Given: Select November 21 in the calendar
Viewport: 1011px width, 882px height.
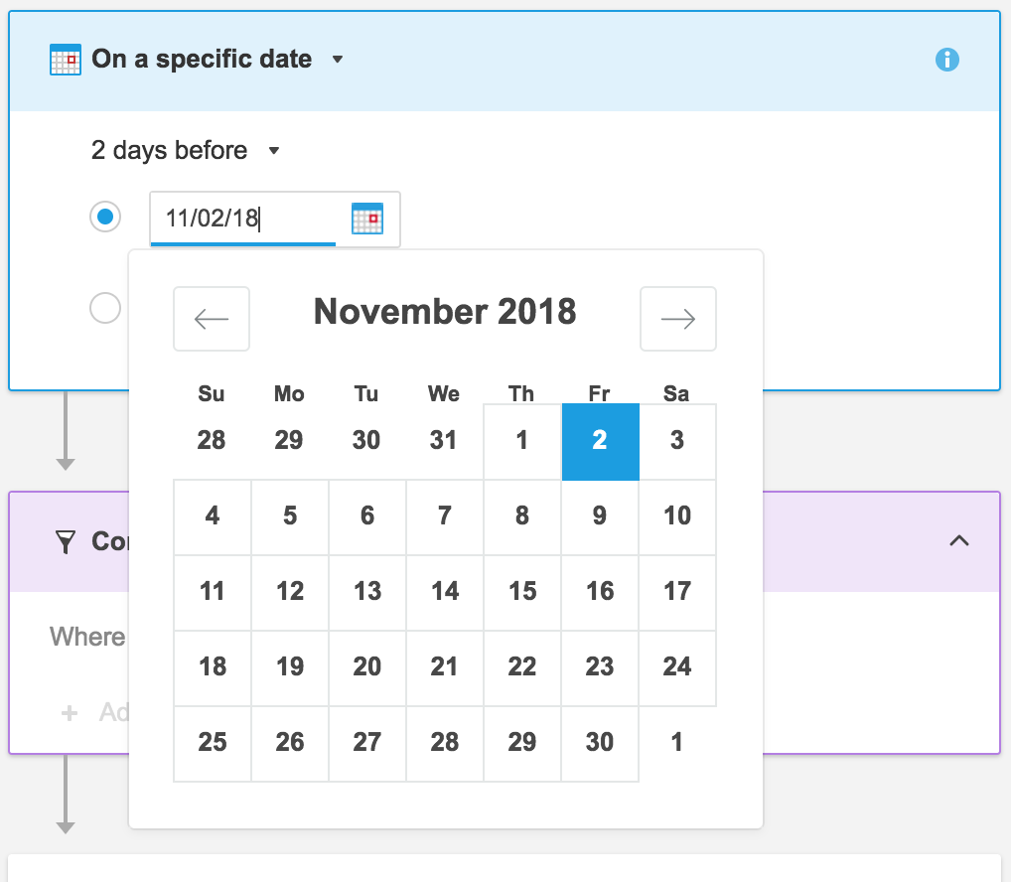Looking at the screenshot, I should 445,667.
